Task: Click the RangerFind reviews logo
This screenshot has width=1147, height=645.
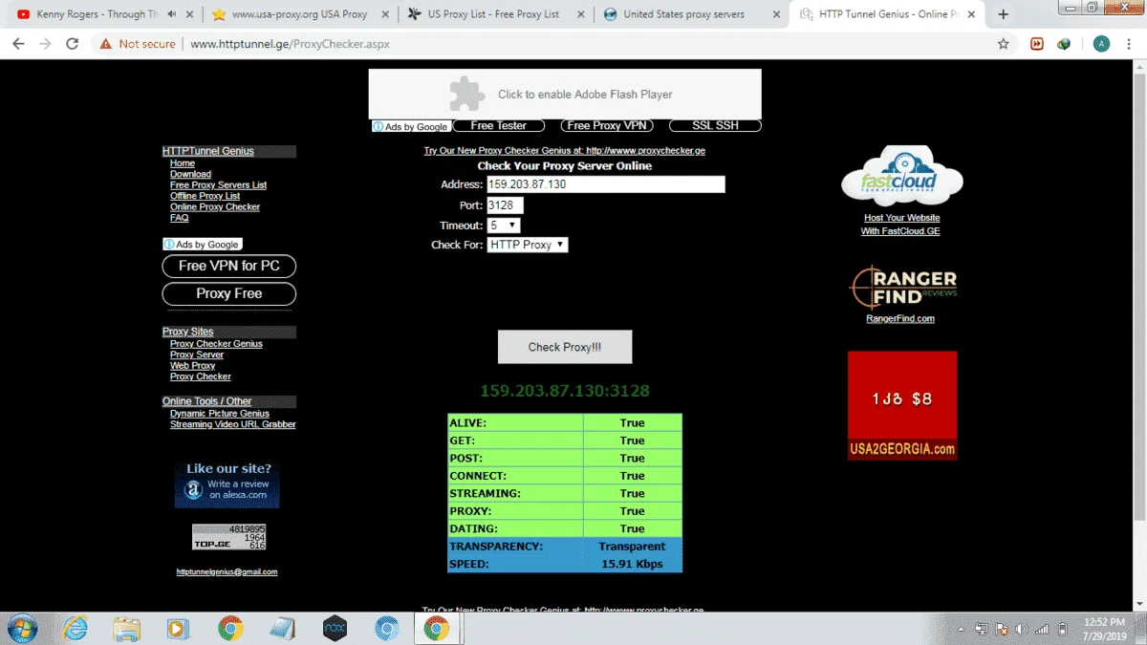Action: click(x=903, y=287)
